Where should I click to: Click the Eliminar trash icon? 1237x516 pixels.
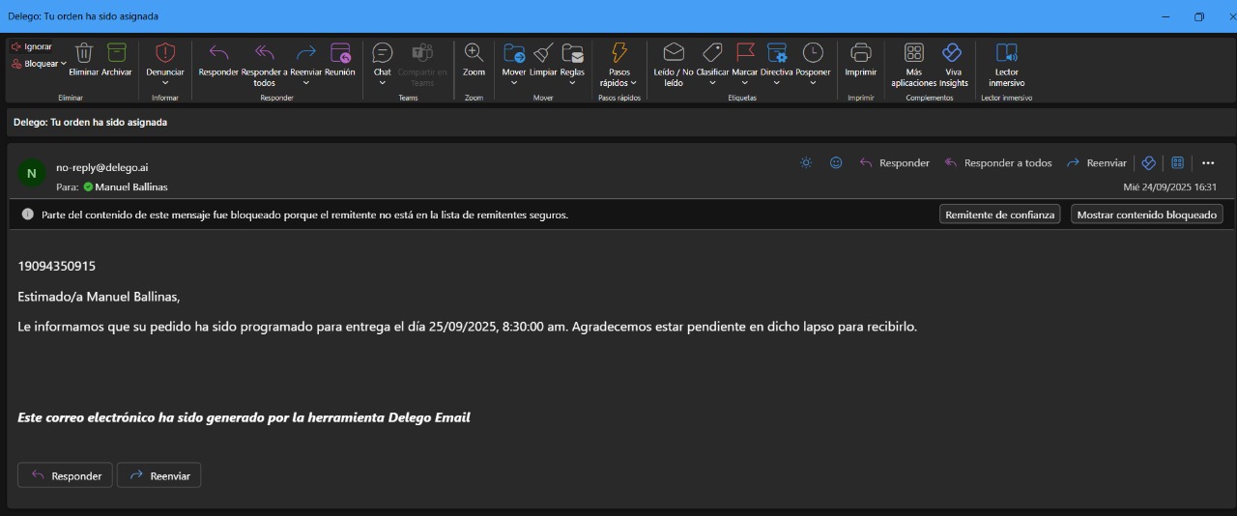tap(84, 53)
